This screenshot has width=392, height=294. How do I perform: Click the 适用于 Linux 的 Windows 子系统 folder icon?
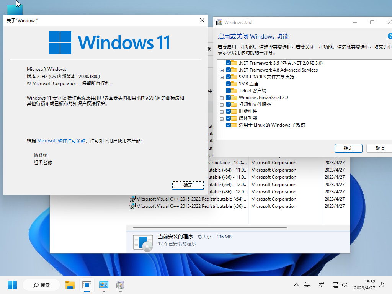click(x=234, y=125)
